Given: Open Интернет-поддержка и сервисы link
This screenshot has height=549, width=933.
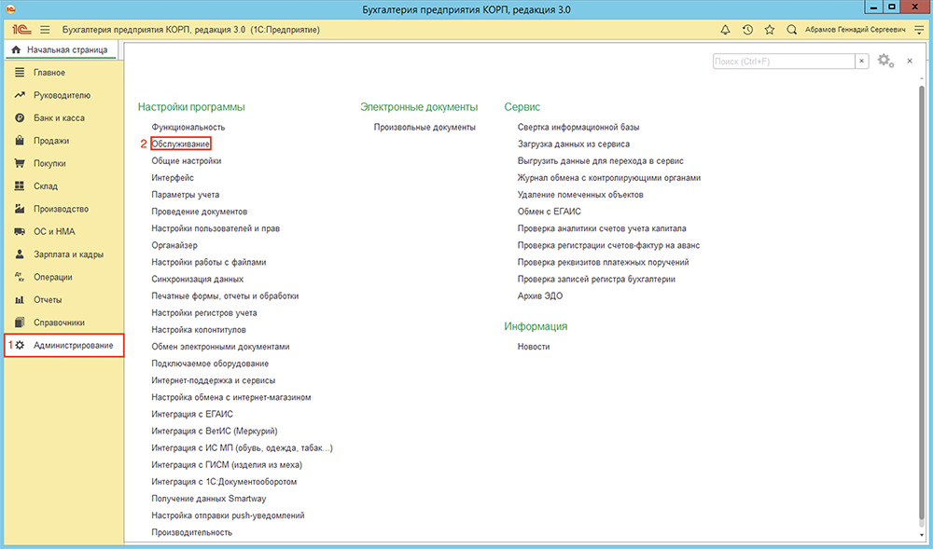Looking at the screenshot, I should coord(213,380).
